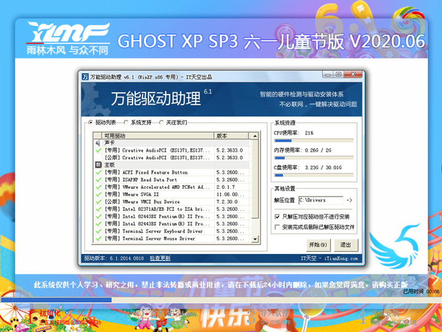Select [公版] Creative AudioPCI driver row
The height and width of the screenshot is (332, 442).
point(171,157)
